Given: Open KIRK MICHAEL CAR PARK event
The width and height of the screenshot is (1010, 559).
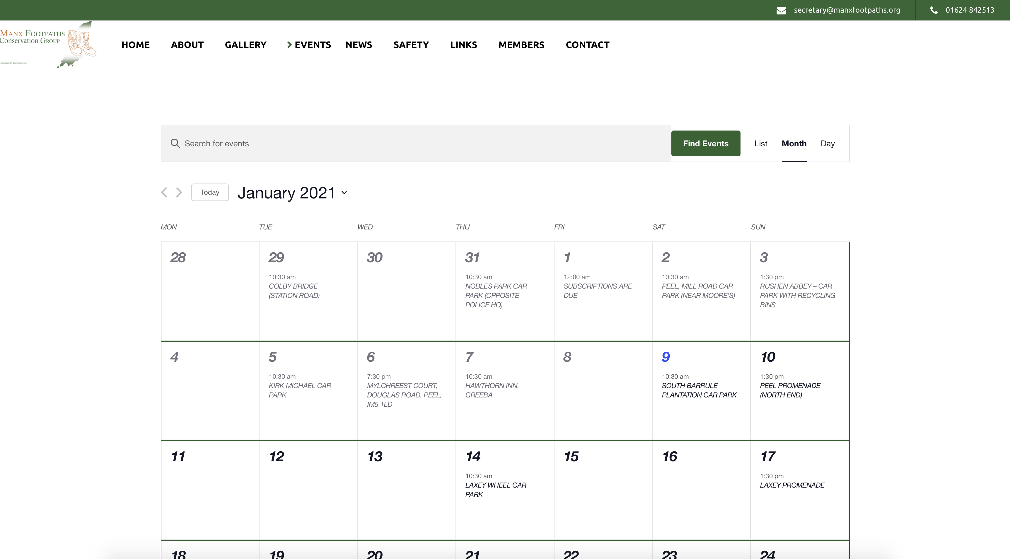Looking at the screenshot, I should (300, 390).
